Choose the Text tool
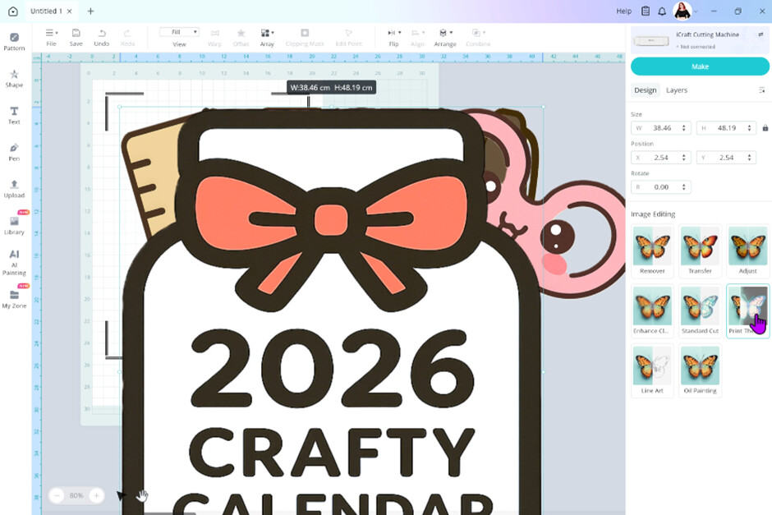The width and height of the screenshot is (772, 515). [14, 115]
